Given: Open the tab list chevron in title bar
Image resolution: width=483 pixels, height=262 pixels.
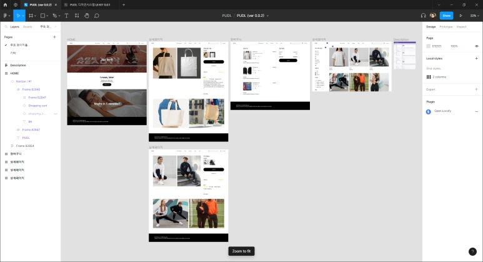Looking at the screenshot, I should 439,5.
